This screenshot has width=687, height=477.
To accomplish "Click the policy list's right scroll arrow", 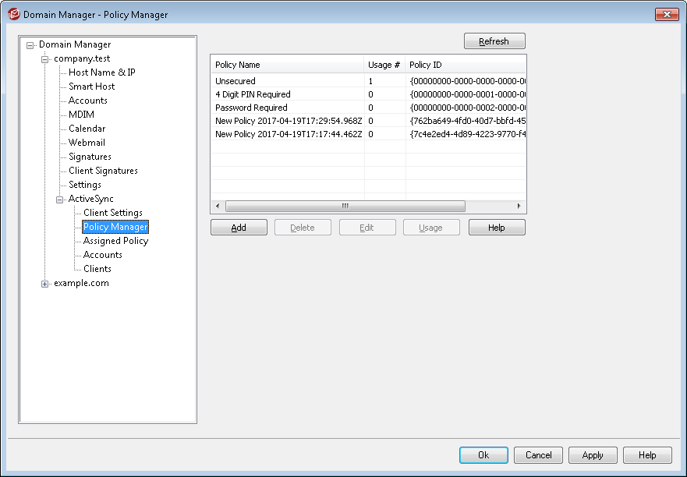I will (x=519, y=206).
